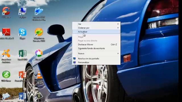This screenshot has height=102, width=182.
Task: Choose Deshacer Mover from the menu
Action: (96, 44)
